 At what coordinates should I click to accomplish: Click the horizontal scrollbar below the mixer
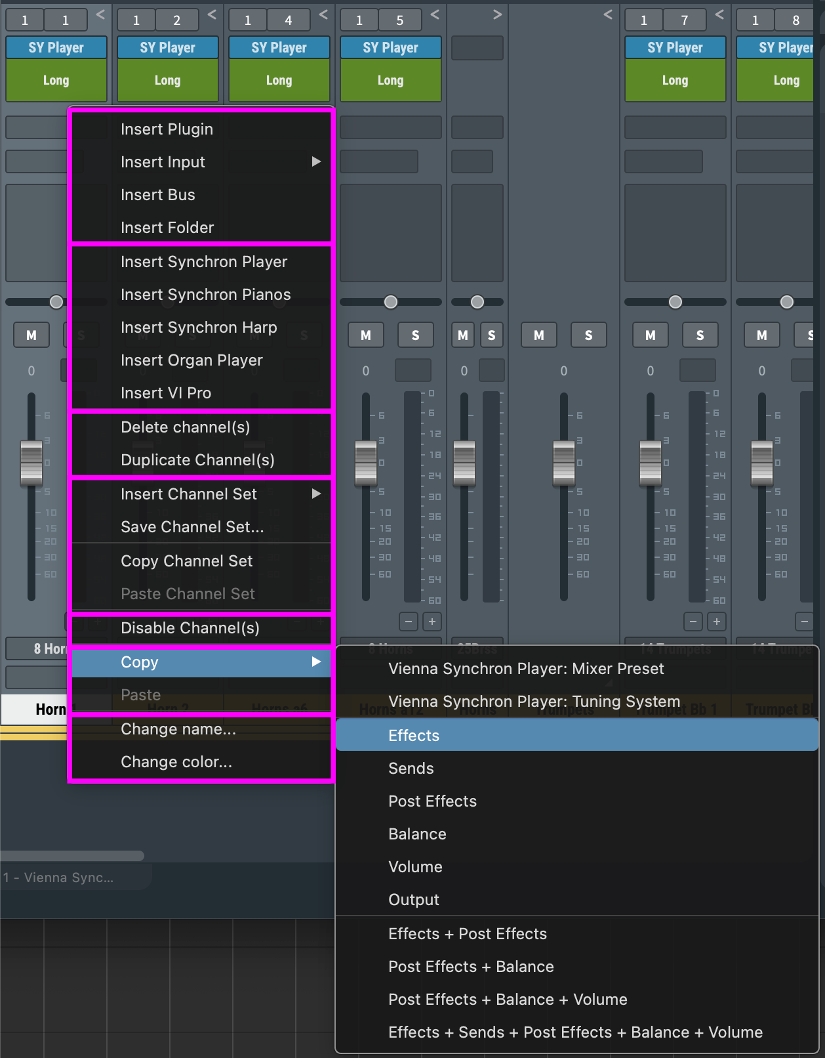pos(72,856)
